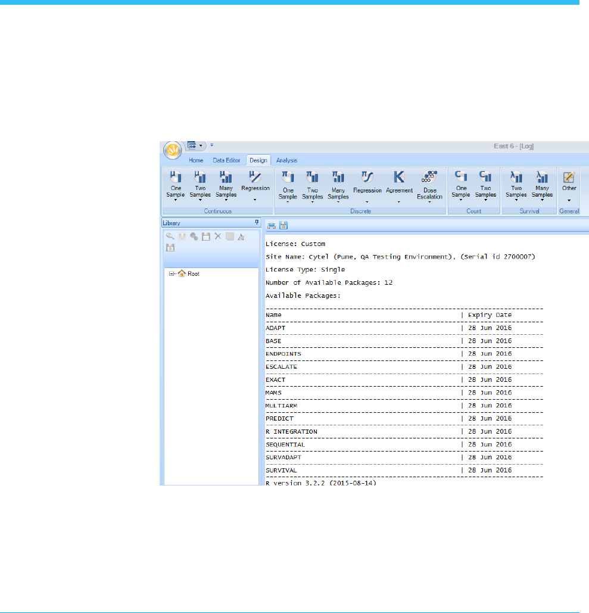Click 'License Type: Single' text

click(x=306, y=270)
